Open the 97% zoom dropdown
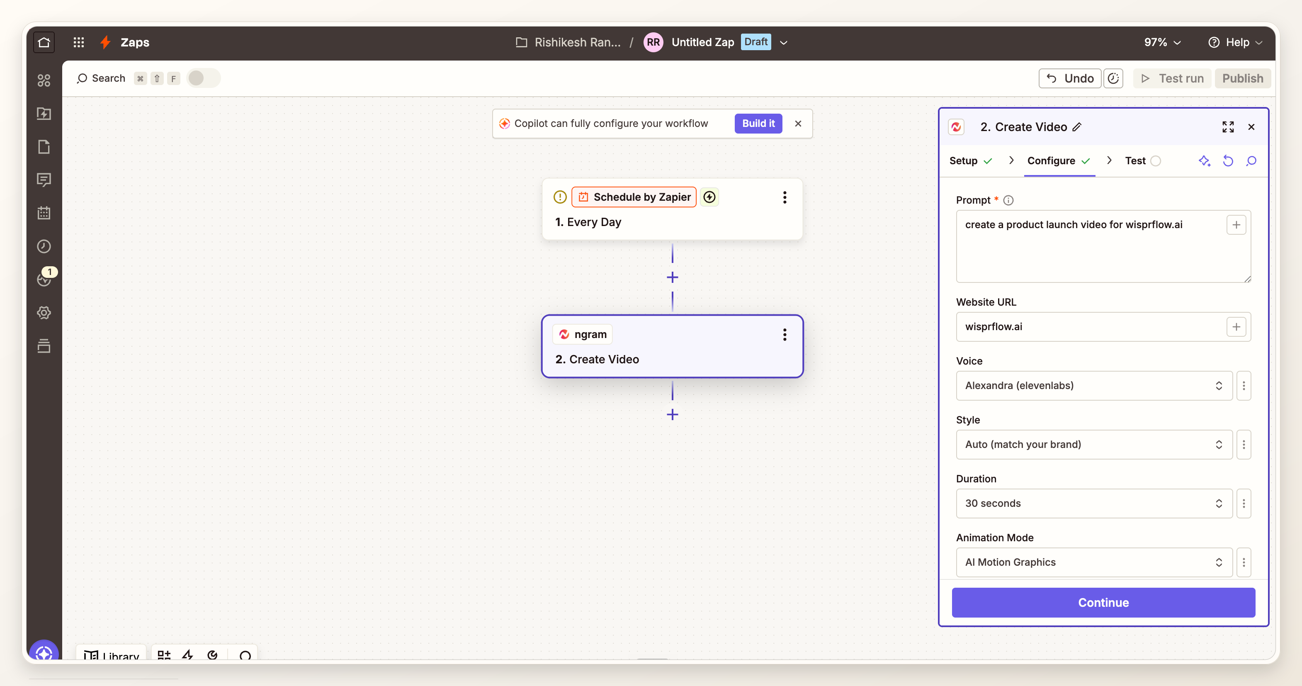The height and width of the screenshot is (686, 1302). pos(1163,42)
